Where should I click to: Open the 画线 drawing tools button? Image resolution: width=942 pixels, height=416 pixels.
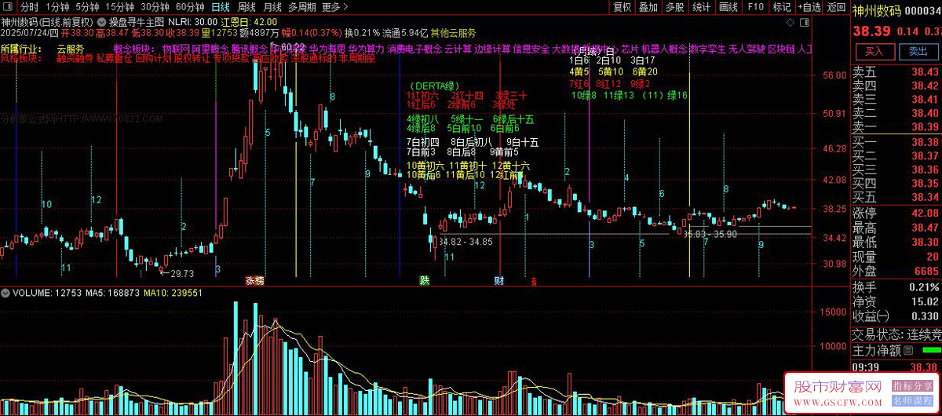728,7
